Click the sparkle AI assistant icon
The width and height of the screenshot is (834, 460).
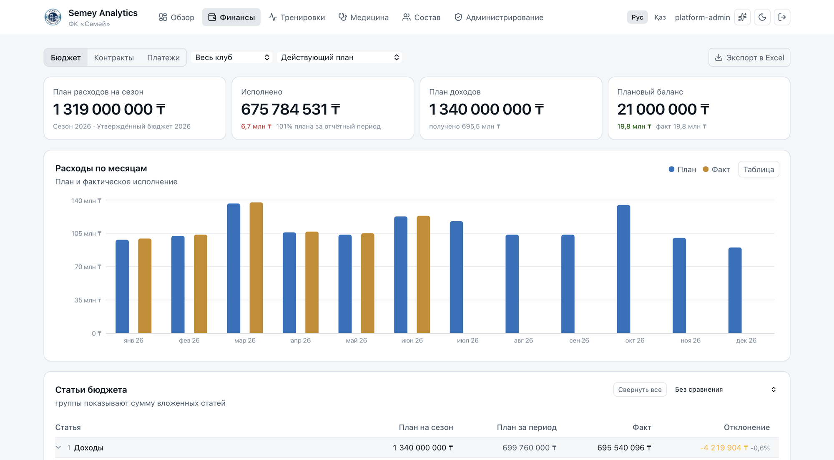[742, 17]
